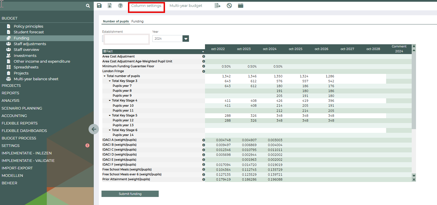The width and height of the screenshot is (437, 205).
Task: Click the Establishment input field
Action: [126, 39]
